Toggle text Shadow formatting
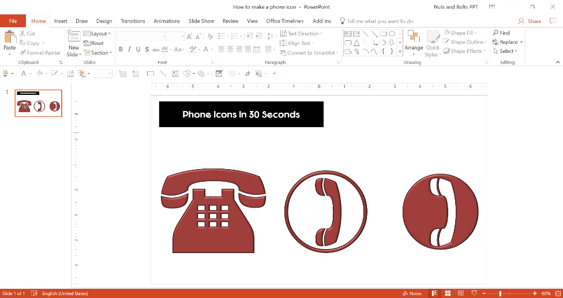The height and width of the screenshot is (298, 563). tap(147, 49)
